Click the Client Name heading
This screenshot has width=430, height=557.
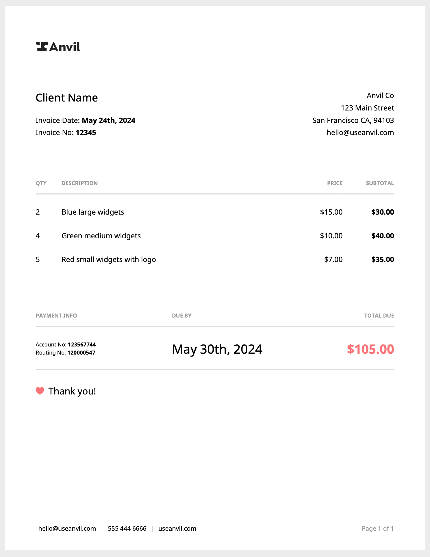67,98
